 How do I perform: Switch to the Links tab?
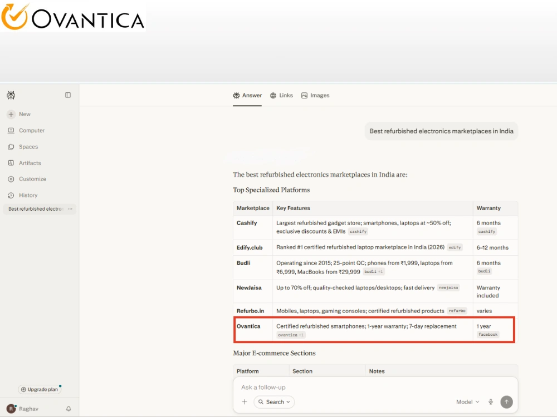pyautogui.click(x=281, y=96)
